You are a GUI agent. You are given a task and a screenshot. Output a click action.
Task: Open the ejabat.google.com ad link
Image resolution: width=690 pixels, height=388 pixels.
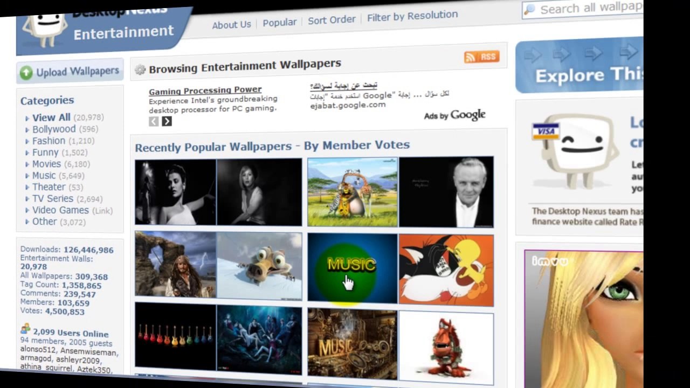click(348, 105)
